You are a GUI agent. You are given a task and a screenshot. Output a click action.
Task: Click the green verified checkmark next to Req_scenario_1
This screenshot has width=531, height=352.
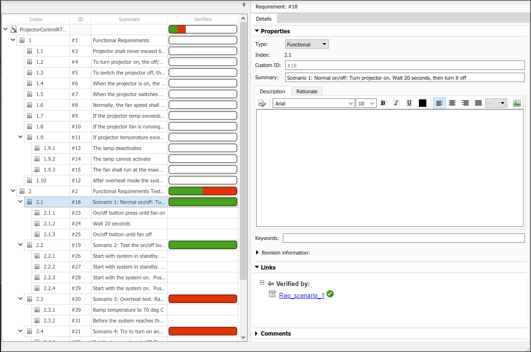point(330,294)
